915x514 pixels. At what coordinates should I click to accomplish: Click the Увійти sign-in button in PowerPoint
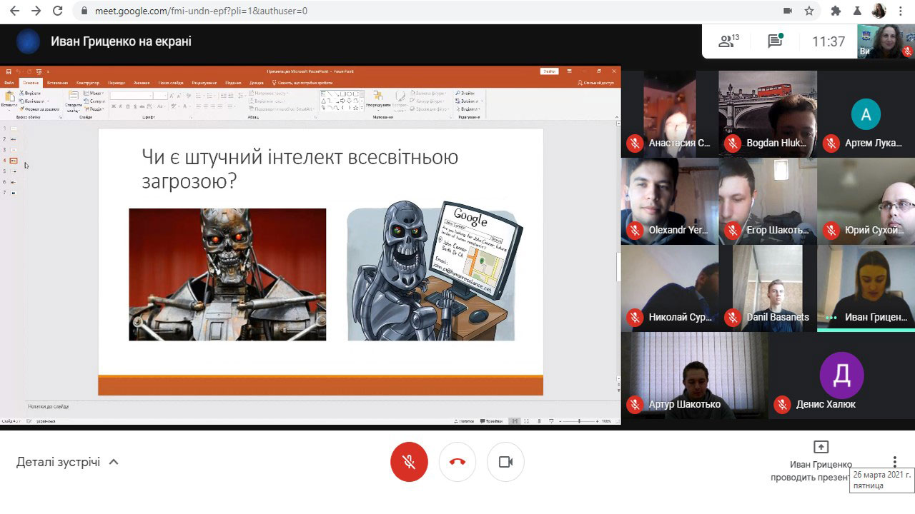tap(549, 71)
